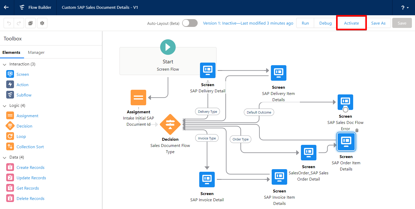Click the connector circle below Error screen
This screenshot has height=209, width=415.
point(345,110)
